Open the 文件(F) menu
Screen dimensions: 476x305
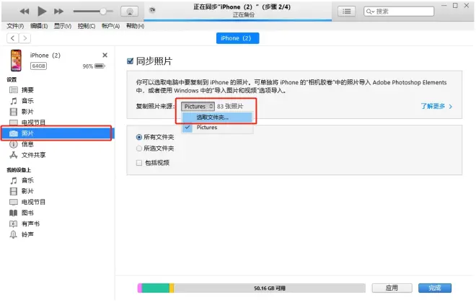(15, 26)
